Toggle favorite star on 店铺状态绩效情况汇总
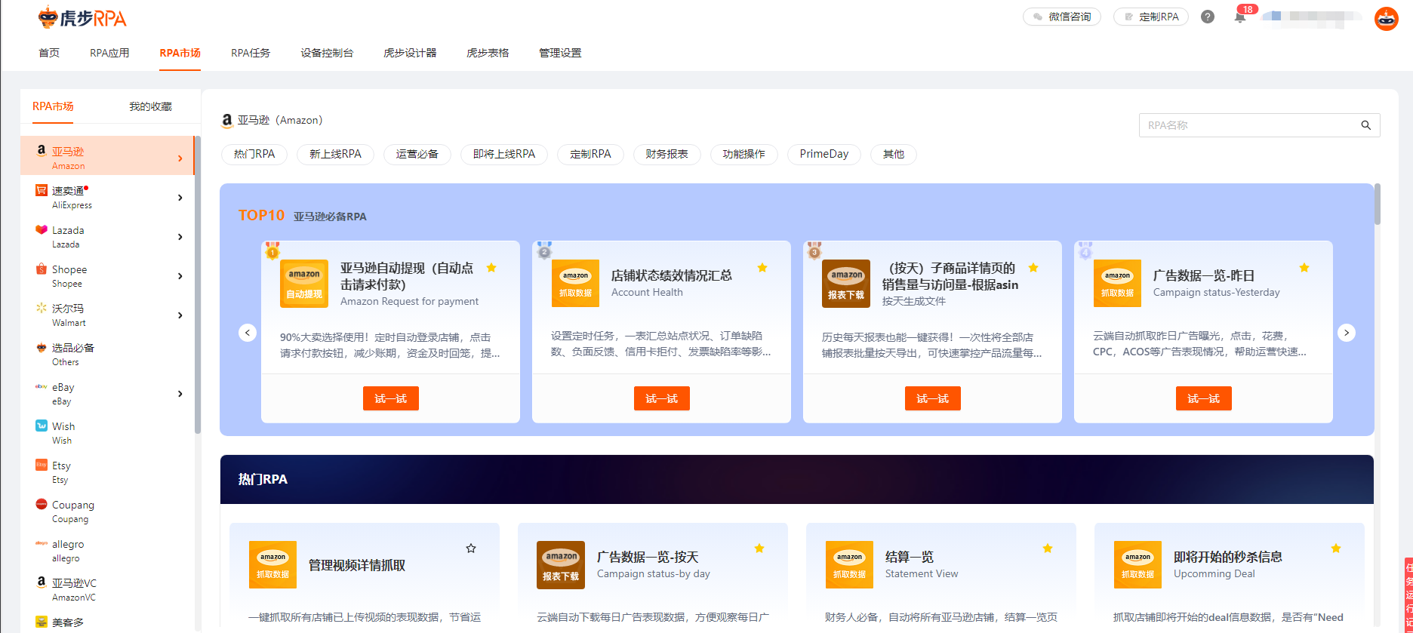Viewport: 1413px width, 633px height. point(762,268)
